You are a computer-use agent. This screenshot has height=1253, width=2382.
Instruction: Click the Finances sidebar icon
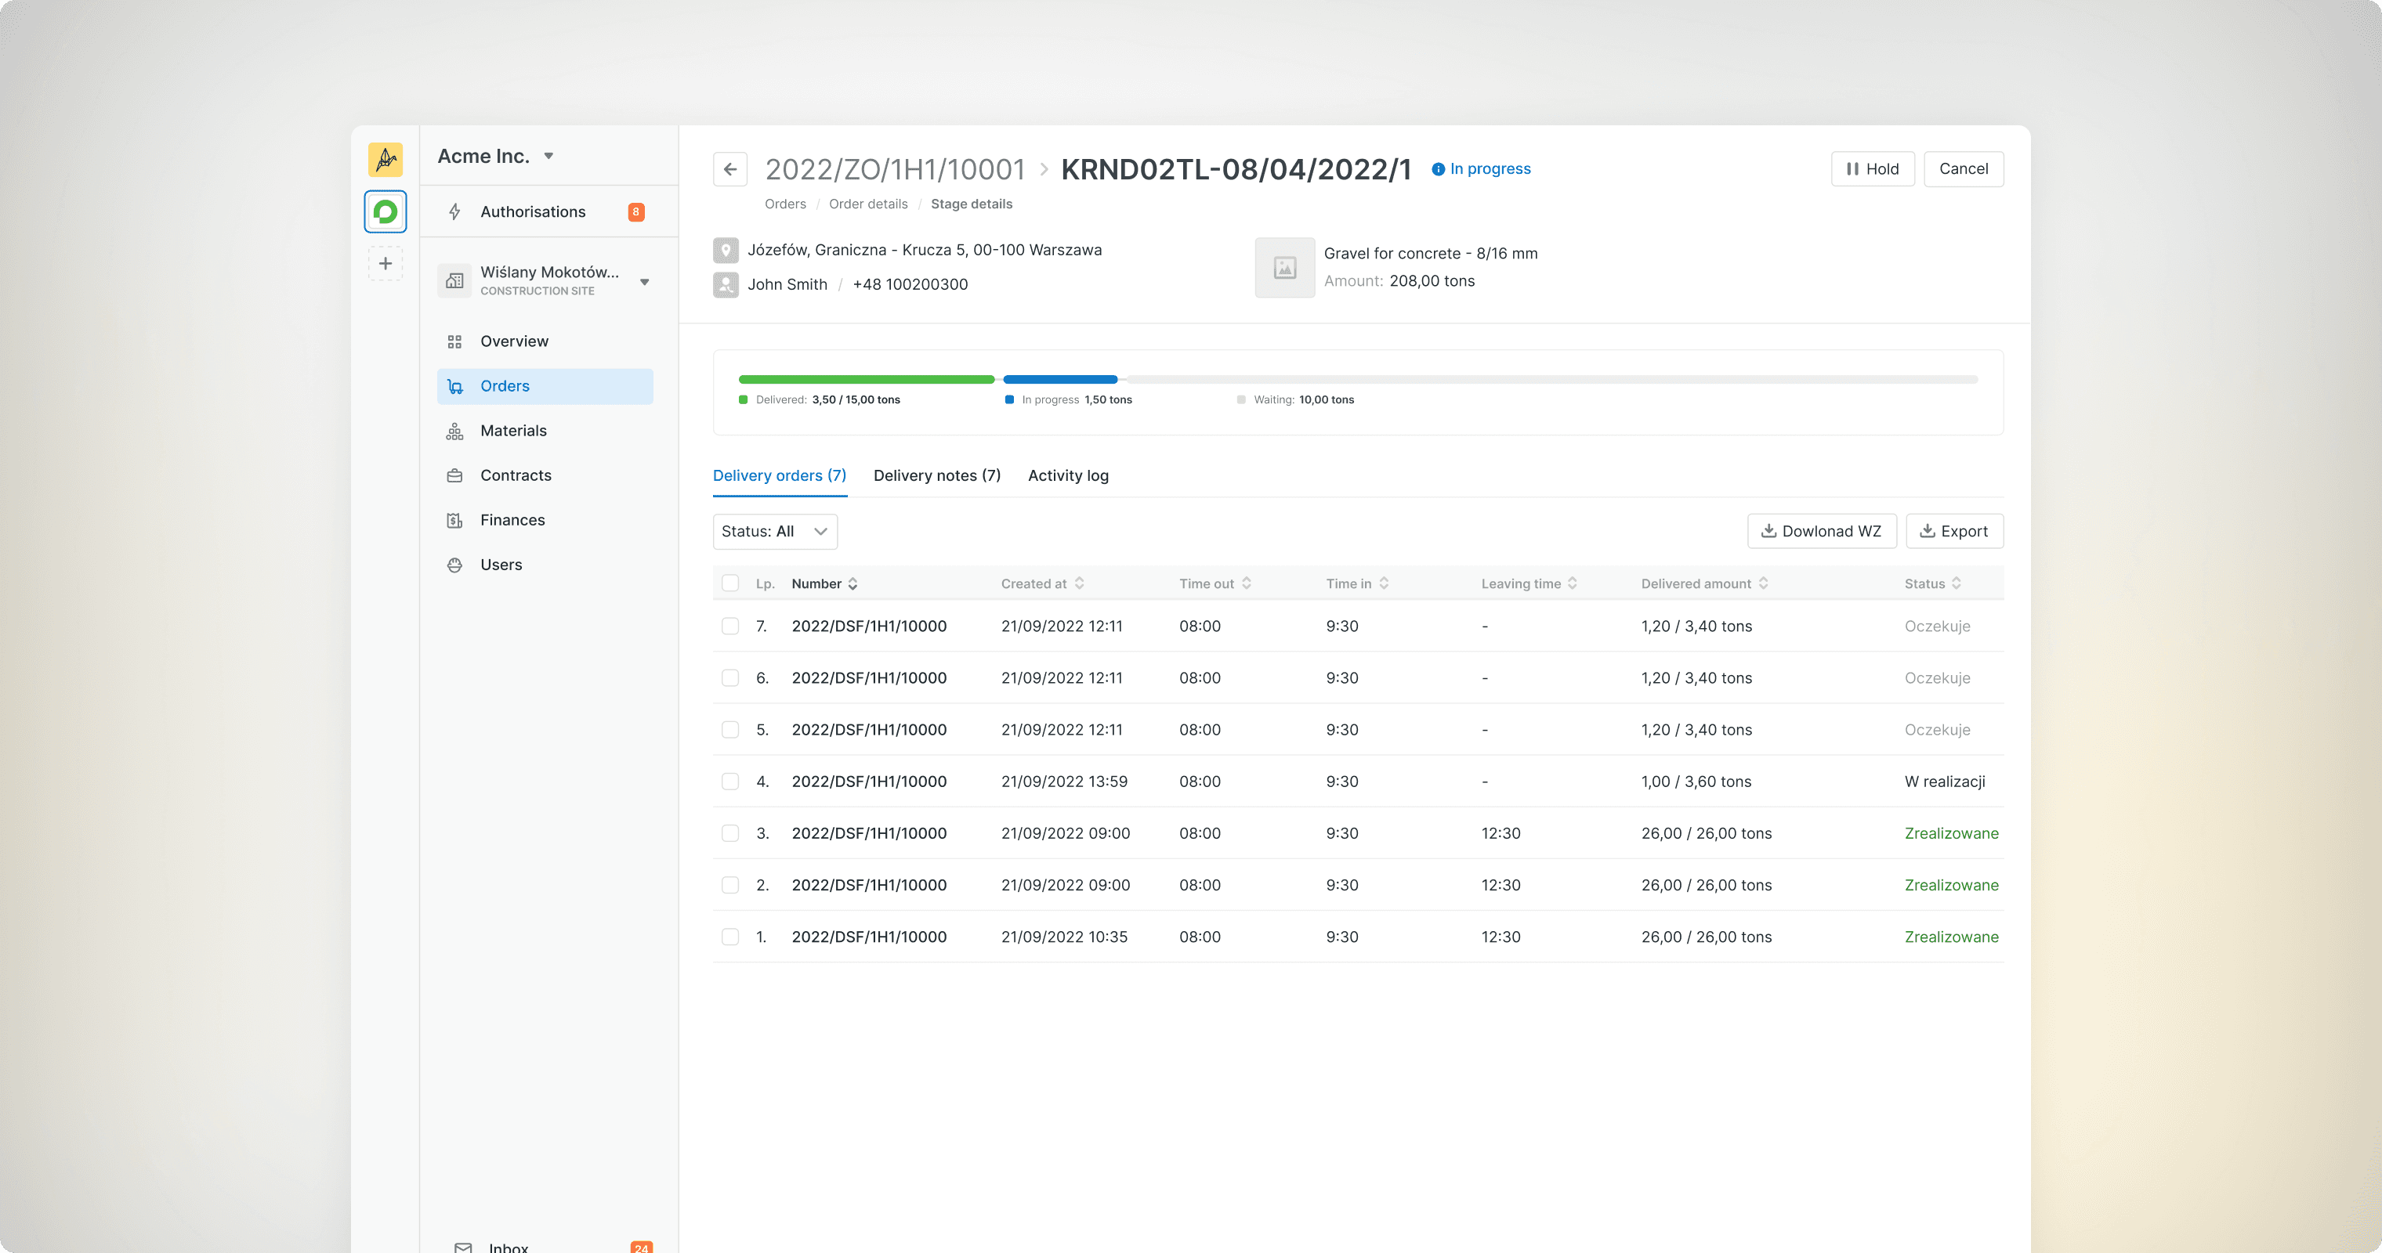(x=455, y=520)
